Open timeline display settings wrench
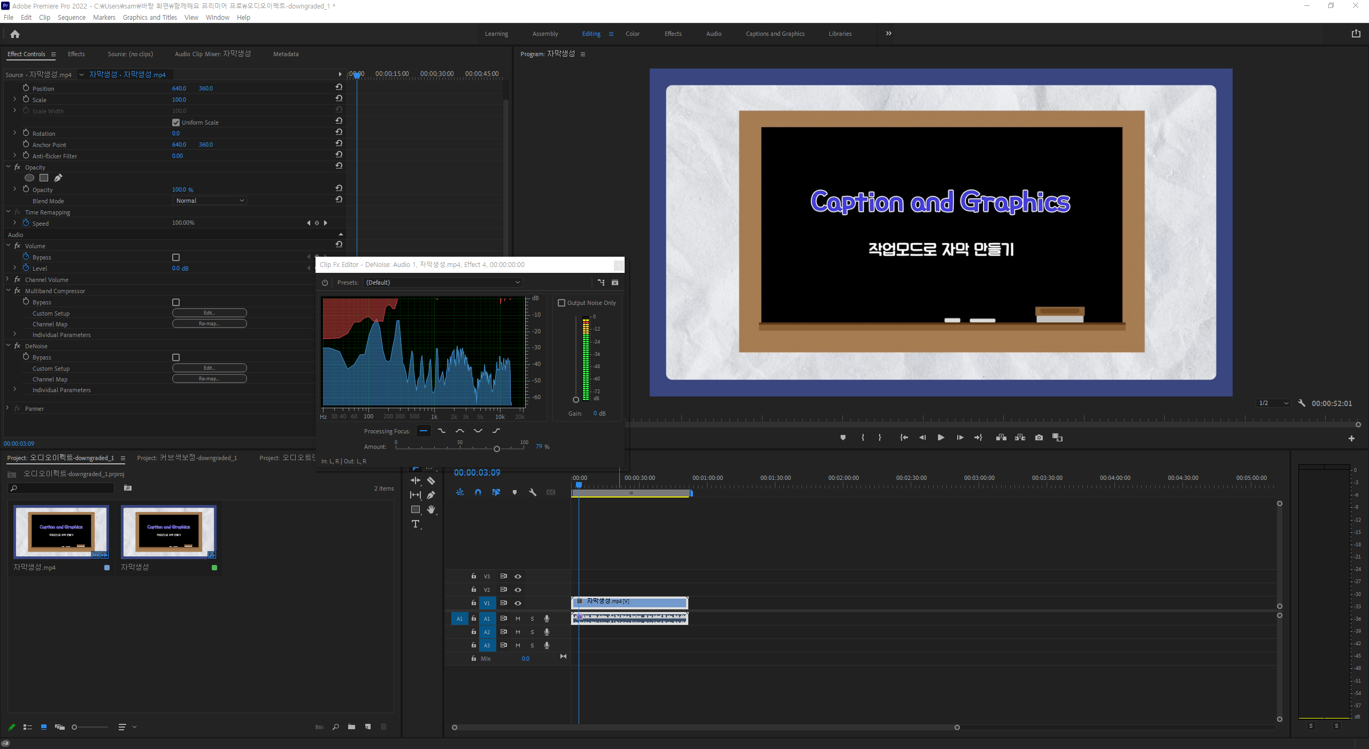This screenshot has width=1369, height=749. (533, 492)
